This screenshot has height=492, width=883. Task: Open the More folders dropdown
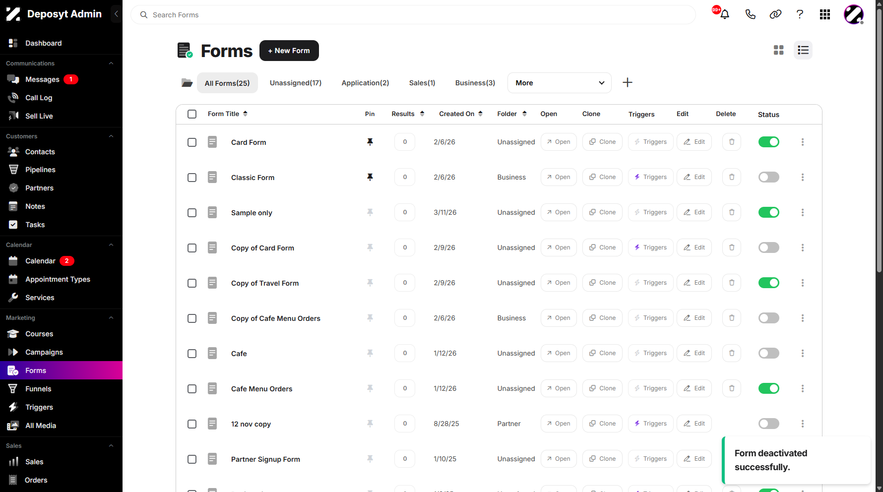click(x=559, y=83)
